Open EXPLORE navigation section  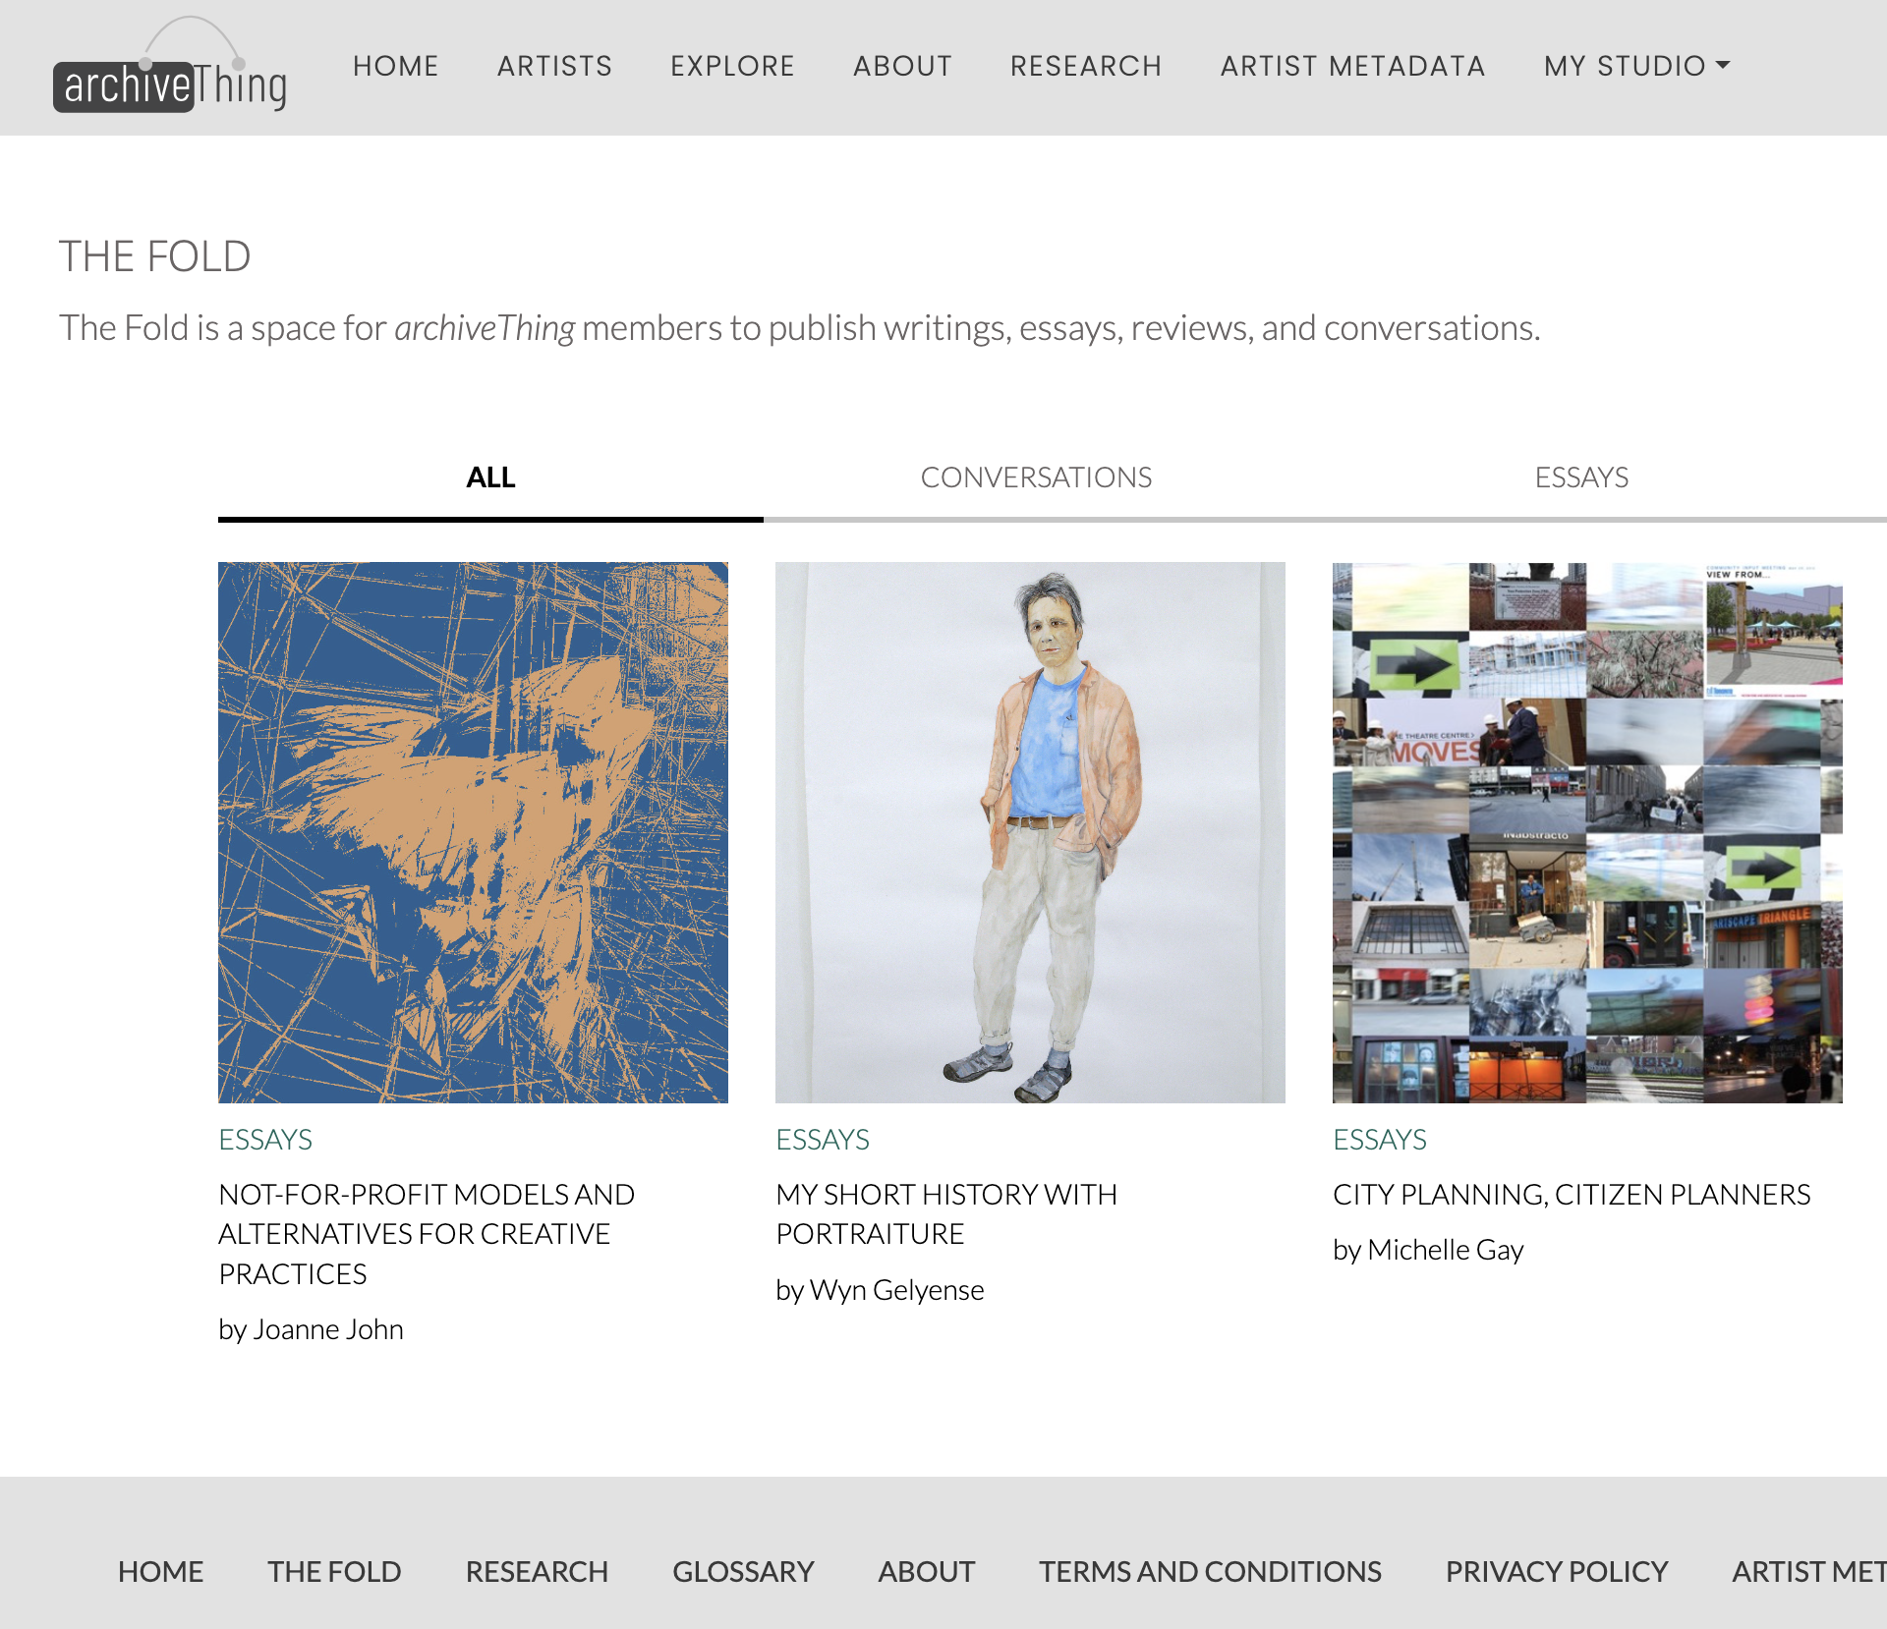click(733, 64)
